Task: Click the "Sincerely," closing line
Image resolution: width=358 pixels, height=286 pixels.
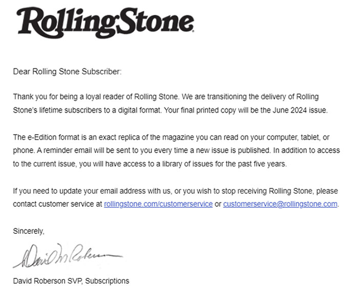Action: tap(29, 231)
